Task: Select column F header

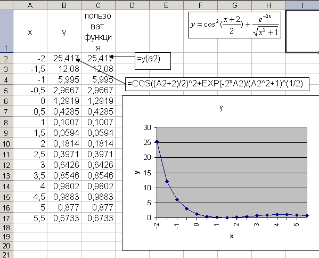Action: pos(200,5)
